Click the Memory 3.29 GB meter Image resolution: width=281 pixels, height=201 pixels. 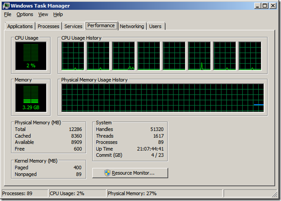31,98
